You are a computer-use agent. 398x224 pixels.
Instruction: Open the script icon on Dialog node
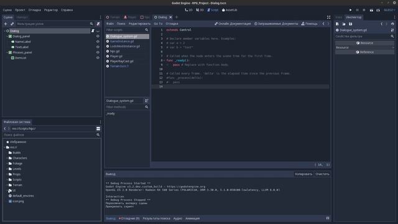point(93,31)
